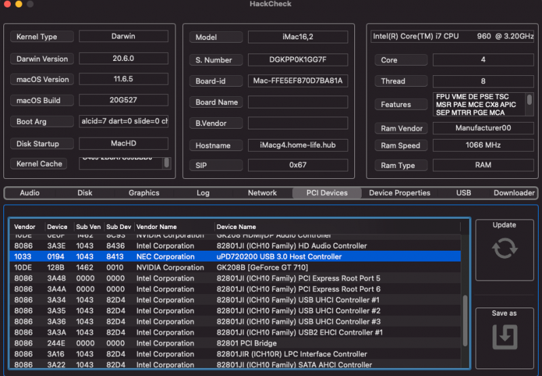
Task: Open the Downloader tab
Action: point(514,193)
